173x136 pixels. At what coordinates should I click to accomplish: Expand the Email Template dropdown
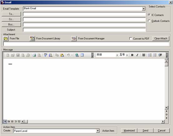pos(143,9)
